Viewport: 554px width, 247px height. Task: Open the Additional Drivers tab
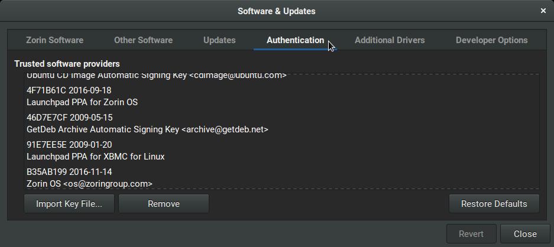pyautogui.click(x=390, y=40)
